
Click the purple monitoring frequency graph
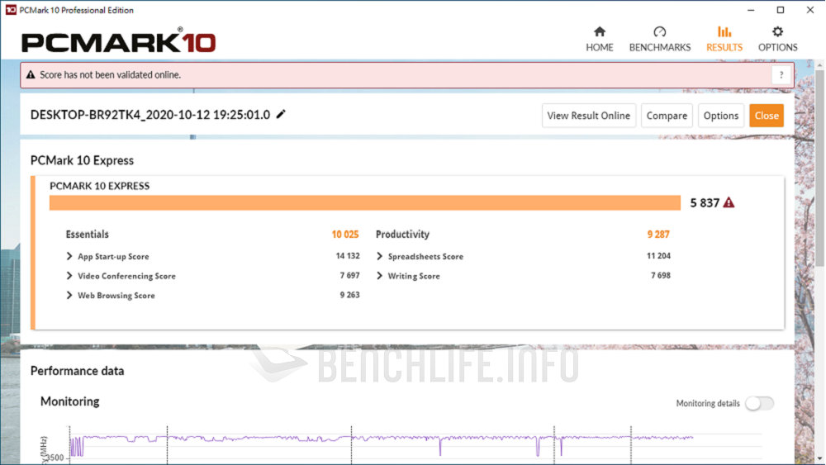[382, 445]
